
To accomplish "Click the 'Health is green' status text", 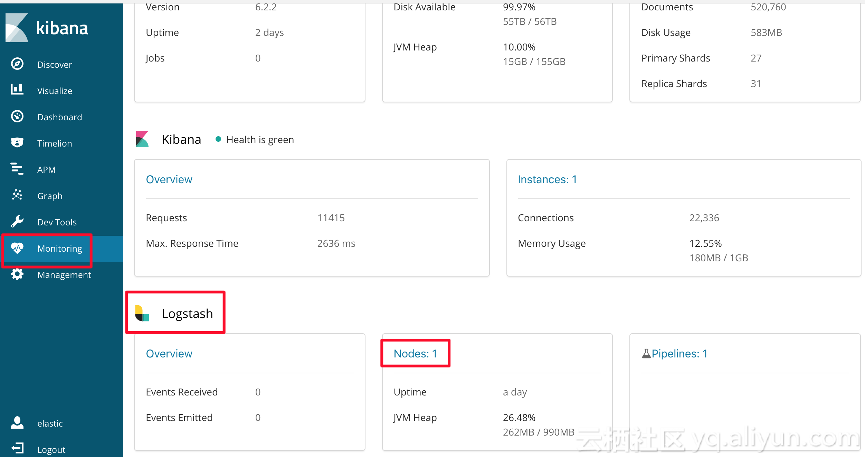I will pos(260,140).
